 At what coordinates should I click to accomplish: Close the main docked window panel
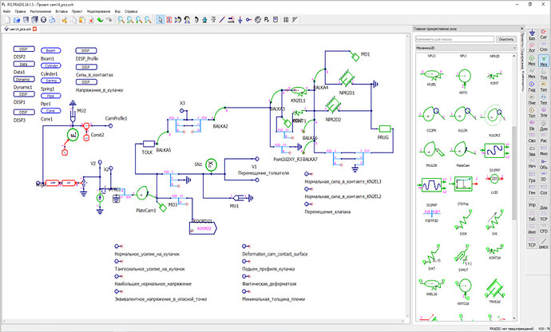click(x=521, y=29)
